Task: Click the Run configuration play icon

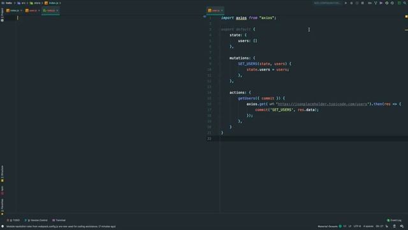Action: pos(346,3)
